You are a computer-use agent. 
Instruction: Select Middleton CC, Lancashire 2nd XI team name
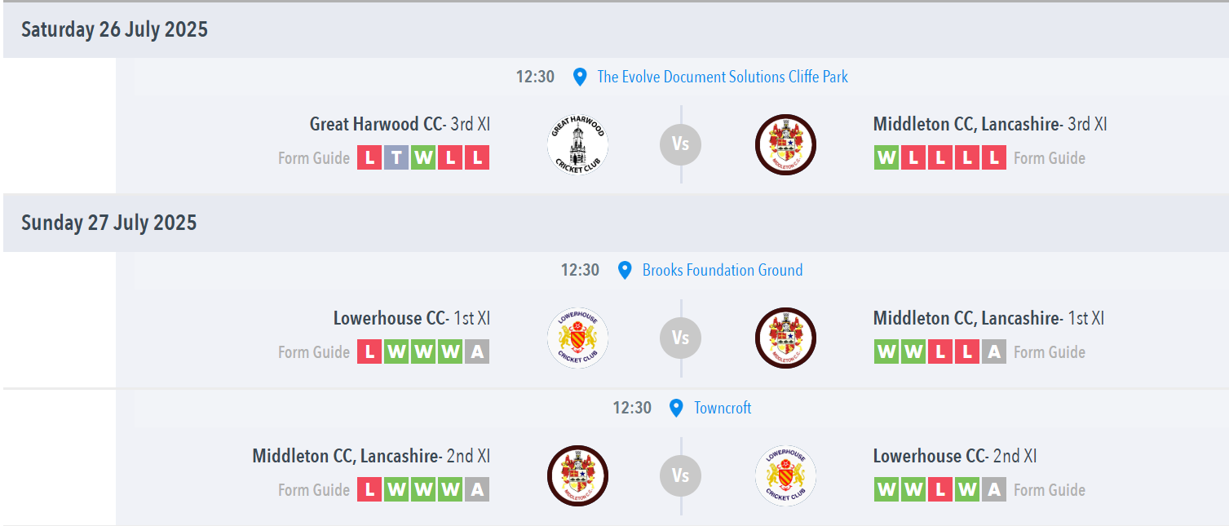point(371,456)
